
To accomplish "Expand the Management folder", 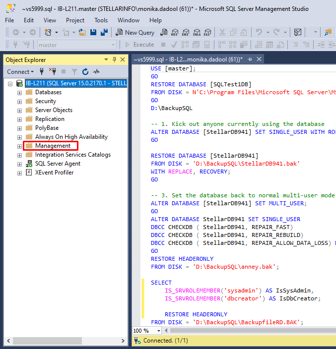I will [x=20, y=146].
